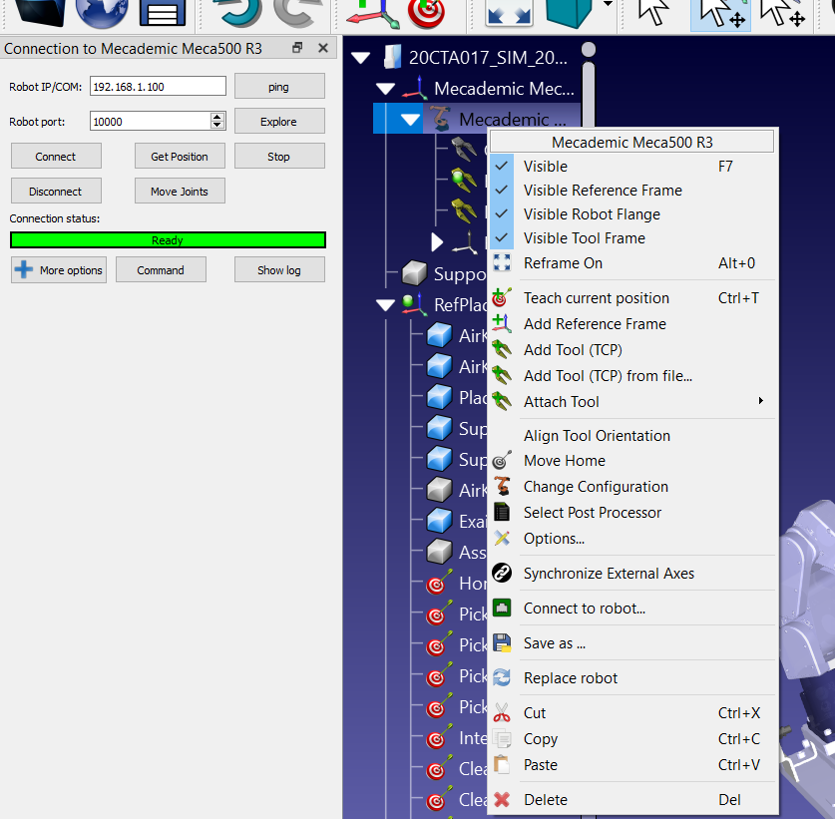Click the Robot IP/COM input field
This screenshot has width=835, height=819.
click(158, 87)
